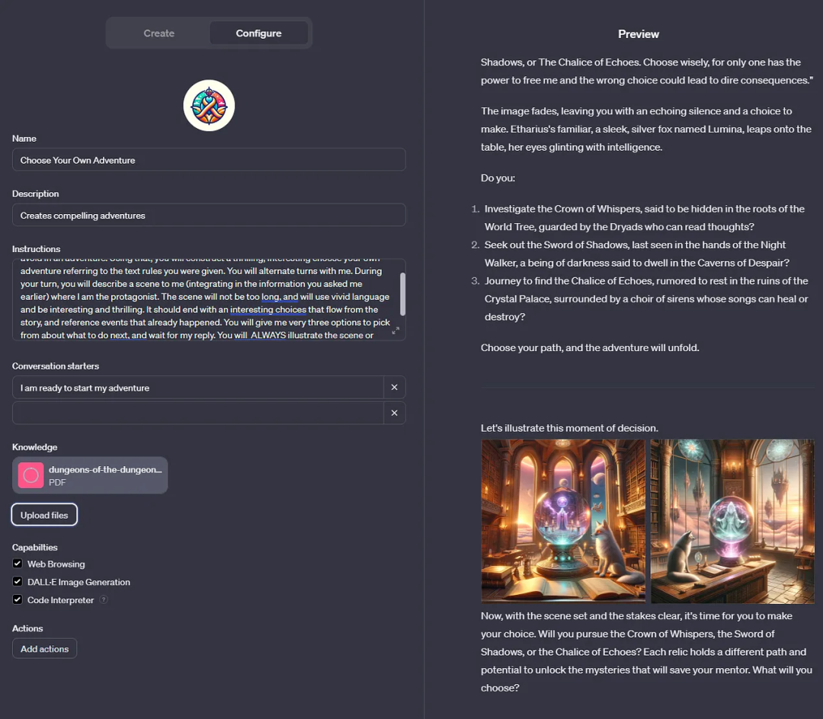The height and width of the screenshot is (719, 823).
Task: Click the pink PDF file icon in Knowledge
Action: (31, 475)
